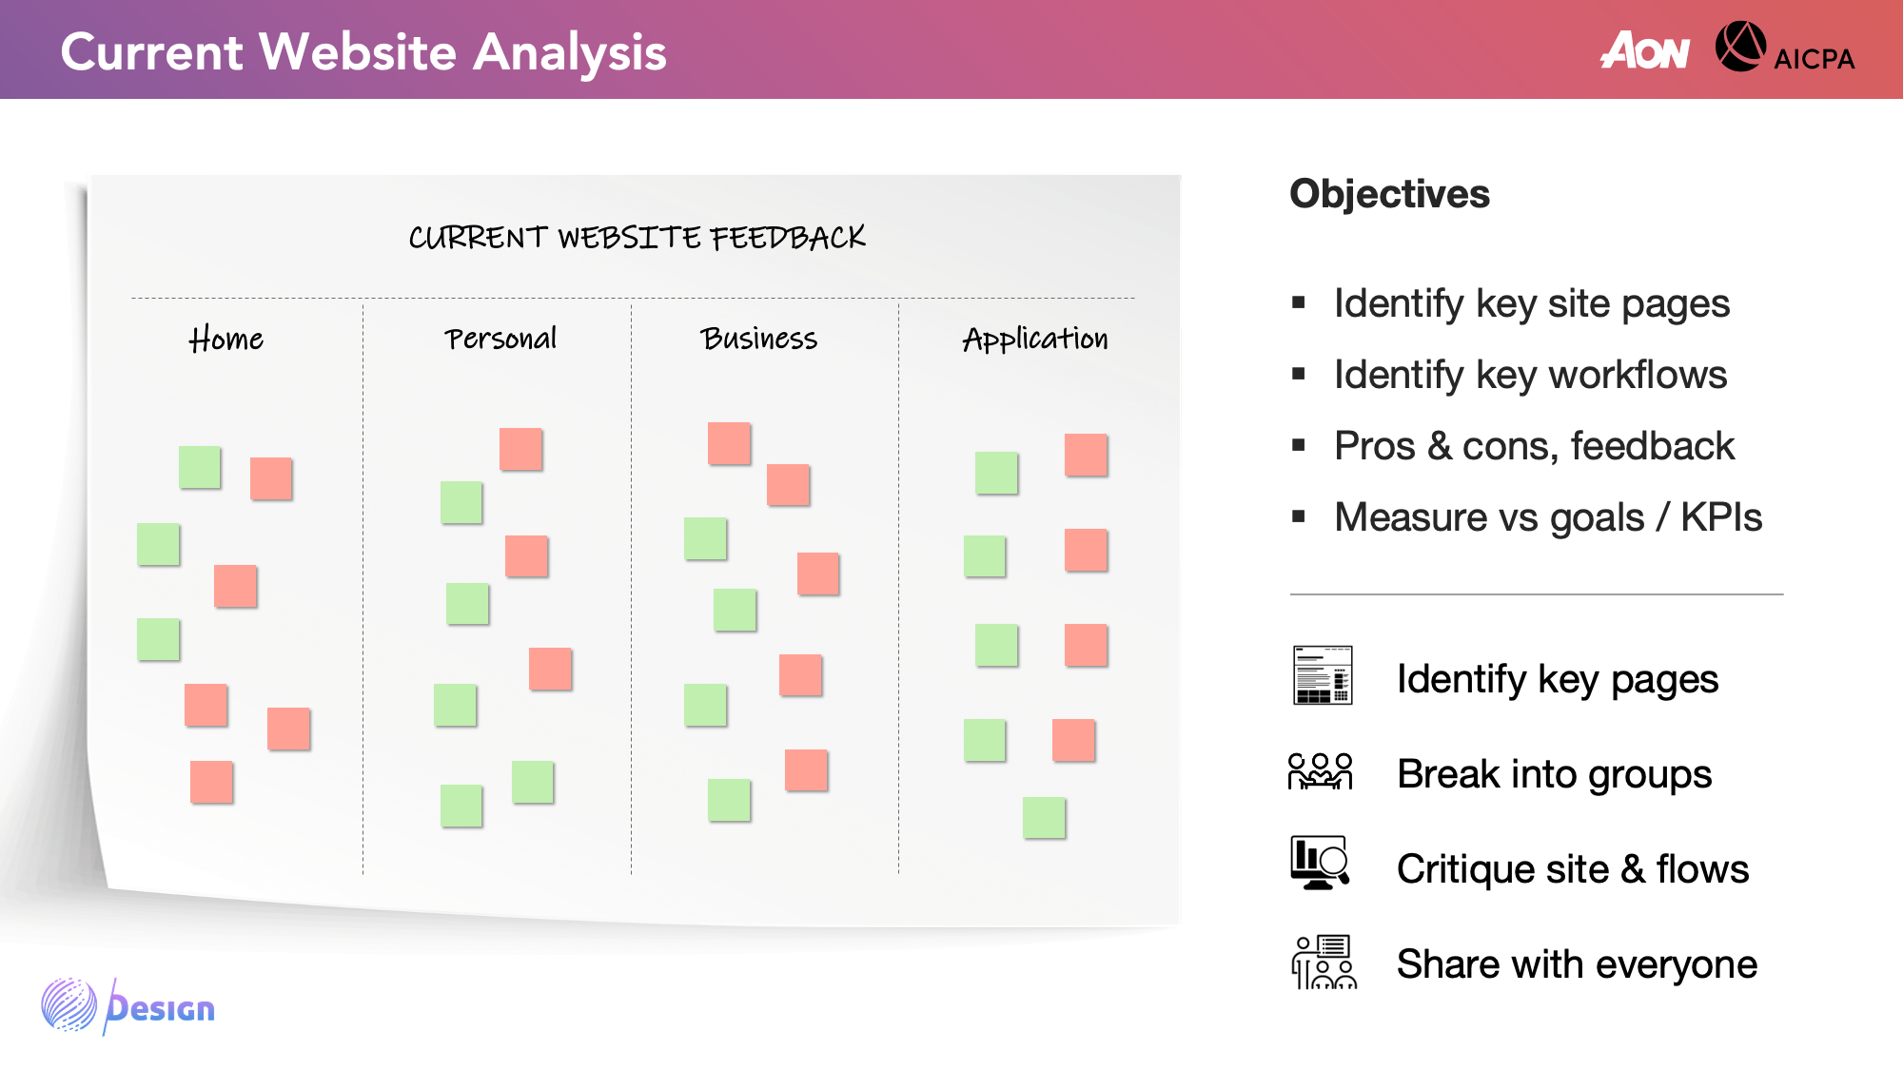Click the people group icon beside Break into groups
This screenshot has height=1070, width=1903.
point(1320,772)
